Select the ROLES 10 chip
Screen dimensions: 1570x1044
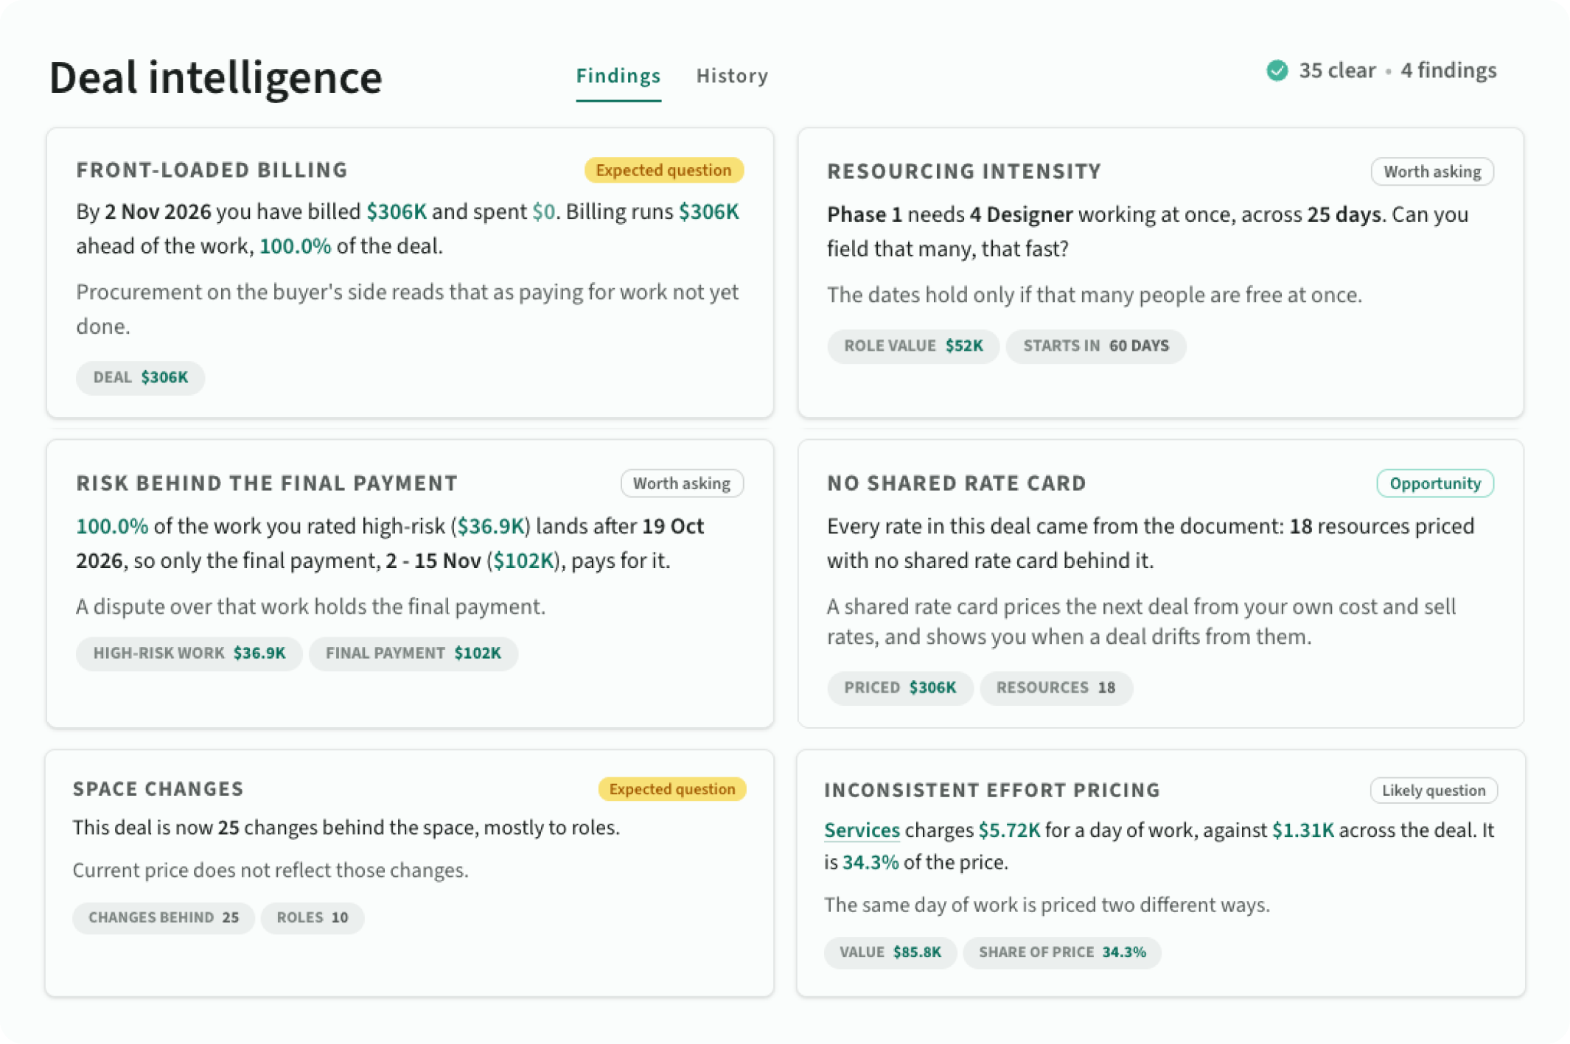[312, 918]
